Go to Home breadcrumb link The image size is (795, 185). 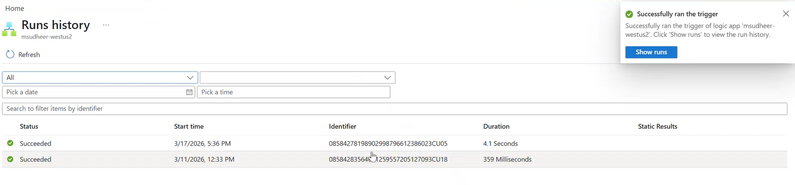14,8
